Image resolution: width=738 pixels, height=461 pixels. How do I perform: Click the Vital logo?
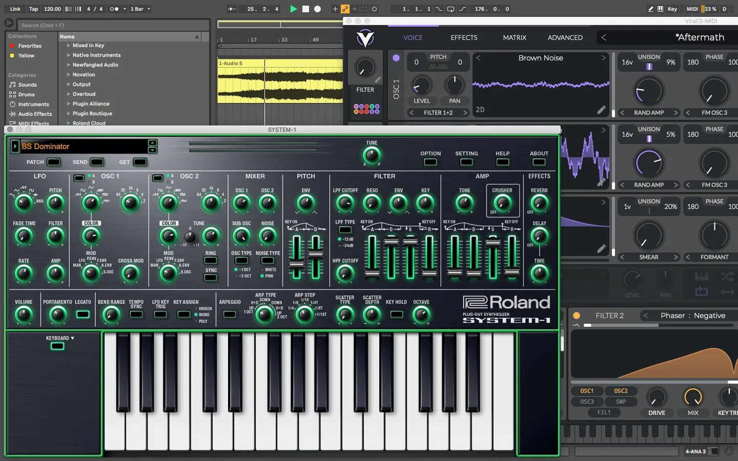click(365, 38)
